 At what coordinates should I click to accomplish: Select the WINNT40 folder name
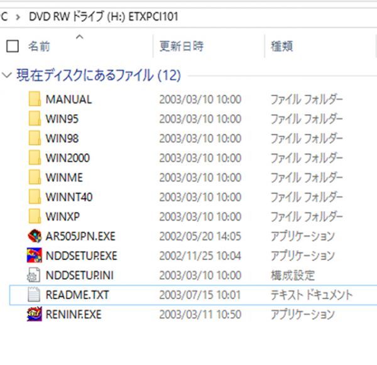pos(69,197)
